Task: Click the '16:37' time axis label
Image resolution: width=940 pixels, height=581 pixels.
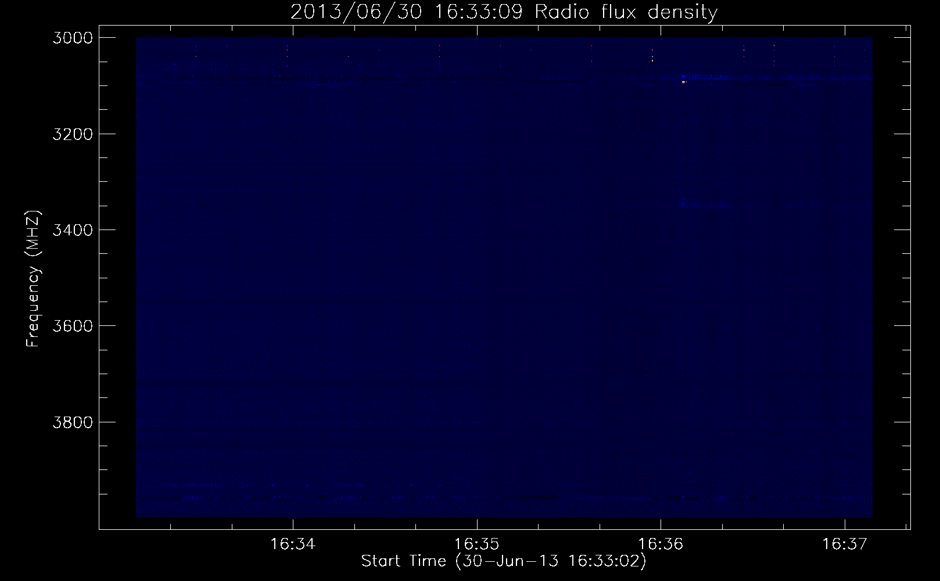Action: coord(844,544)
